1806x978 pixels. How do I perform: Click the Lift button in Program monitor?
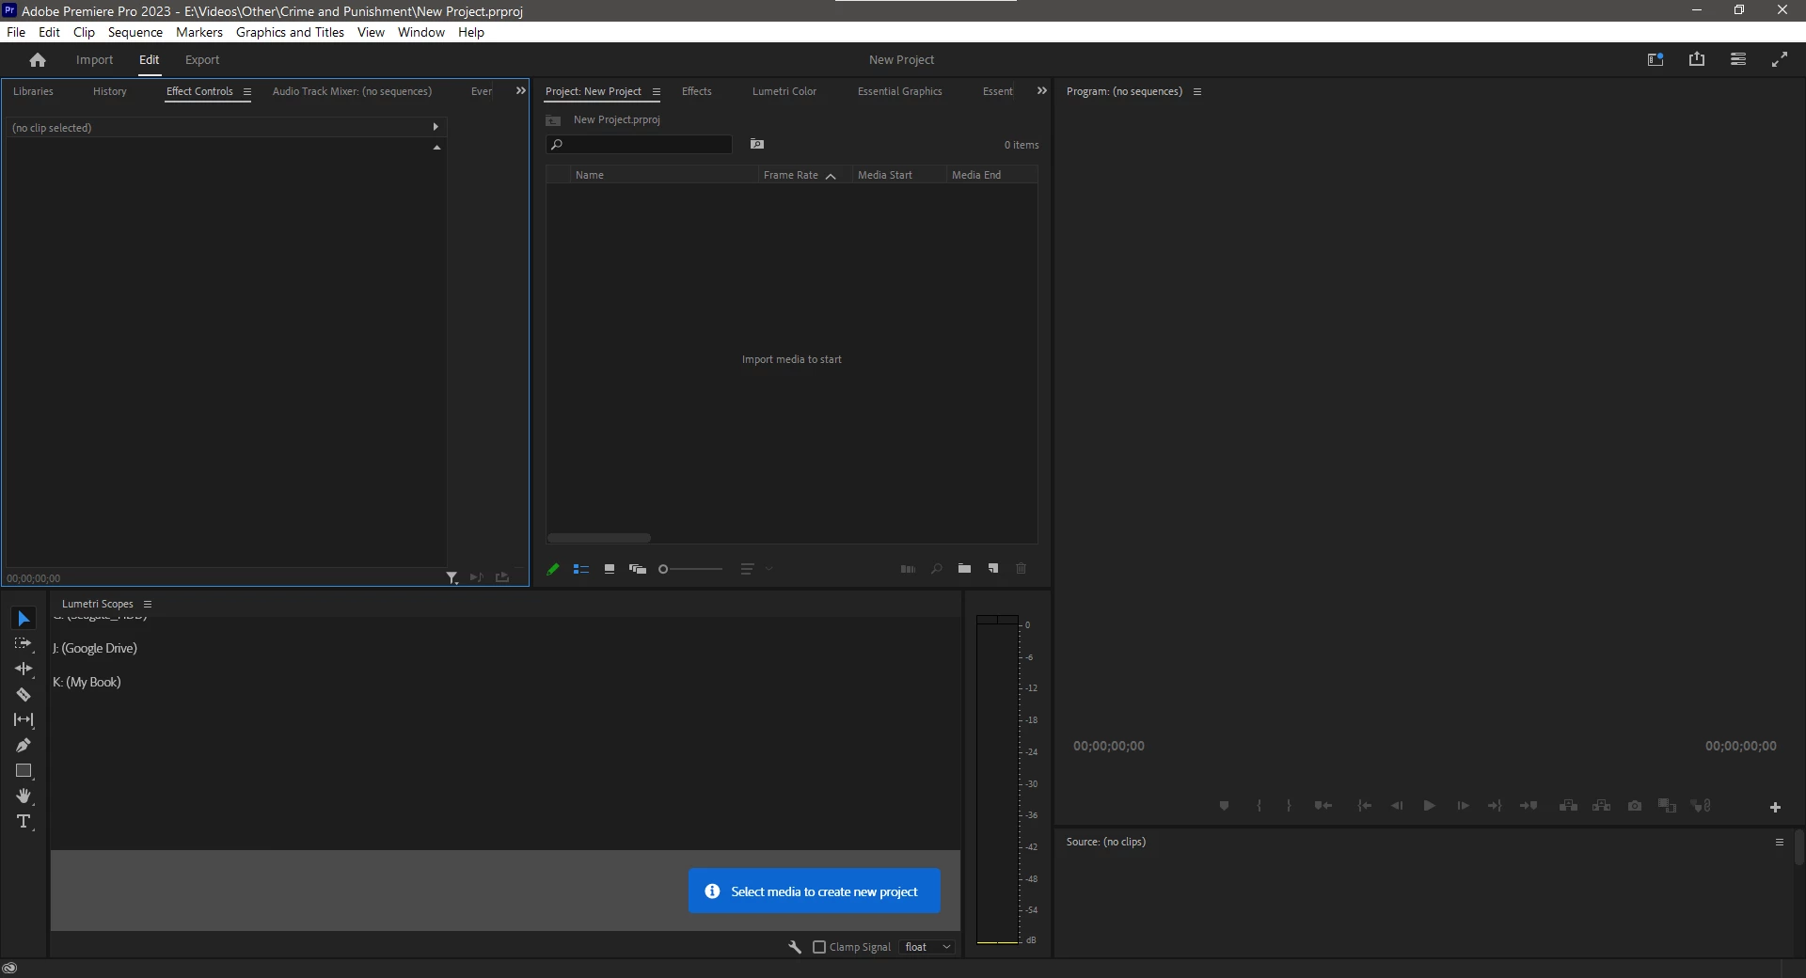tap(1568, 806)
